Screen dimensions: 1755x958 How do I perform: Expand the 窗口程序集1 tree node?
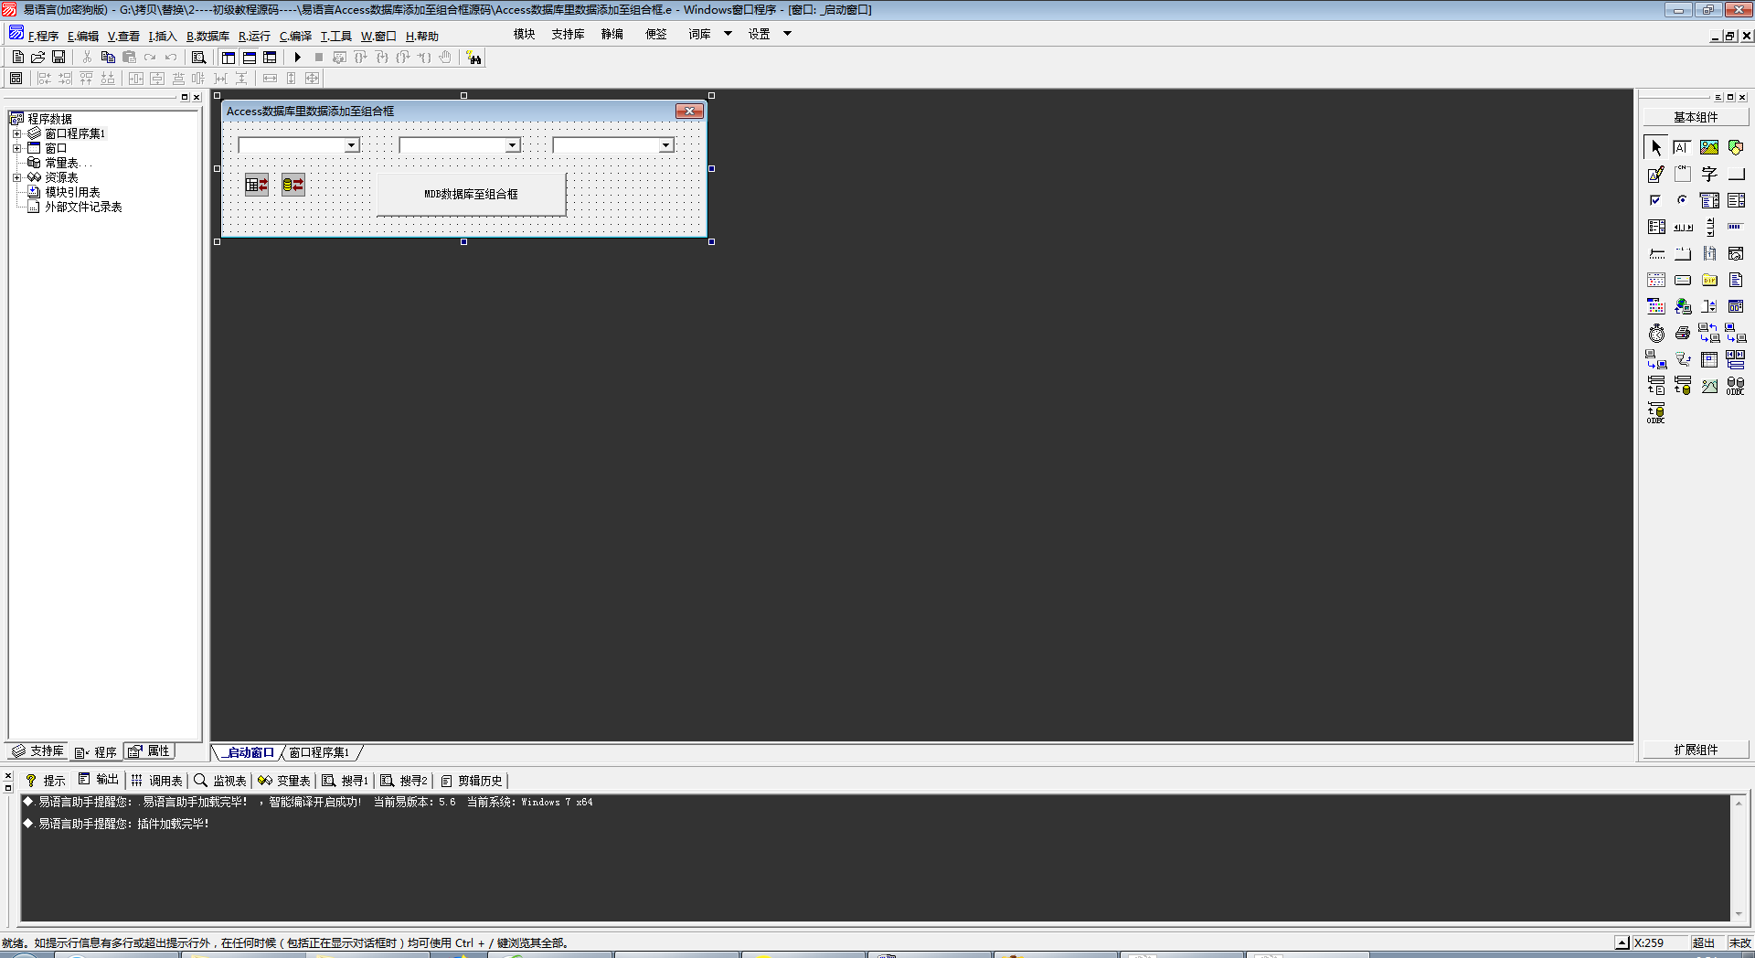(x=16, y=133)
